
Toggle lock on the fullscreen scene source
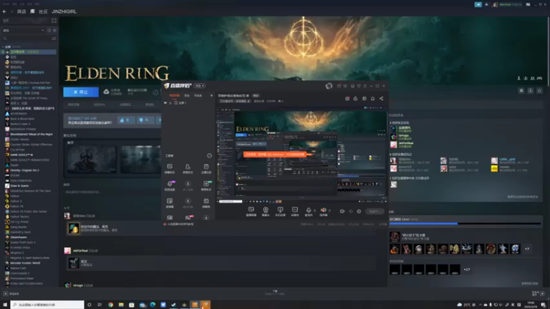[170, 103]
